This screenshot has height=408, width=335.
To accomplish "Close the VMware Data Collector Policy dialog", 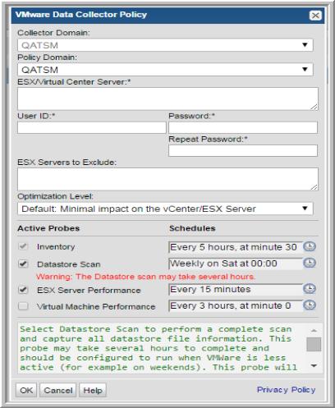I will tap(315, 16).
